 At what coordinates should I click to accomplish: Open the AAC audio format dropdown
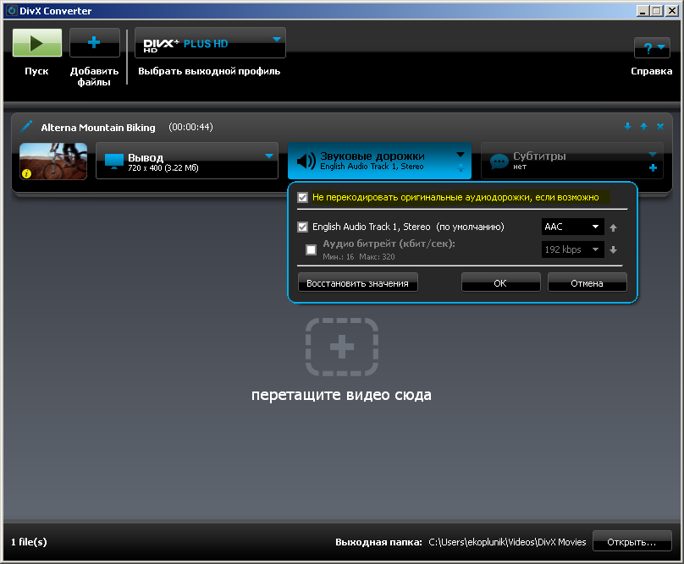pos(573,227)
